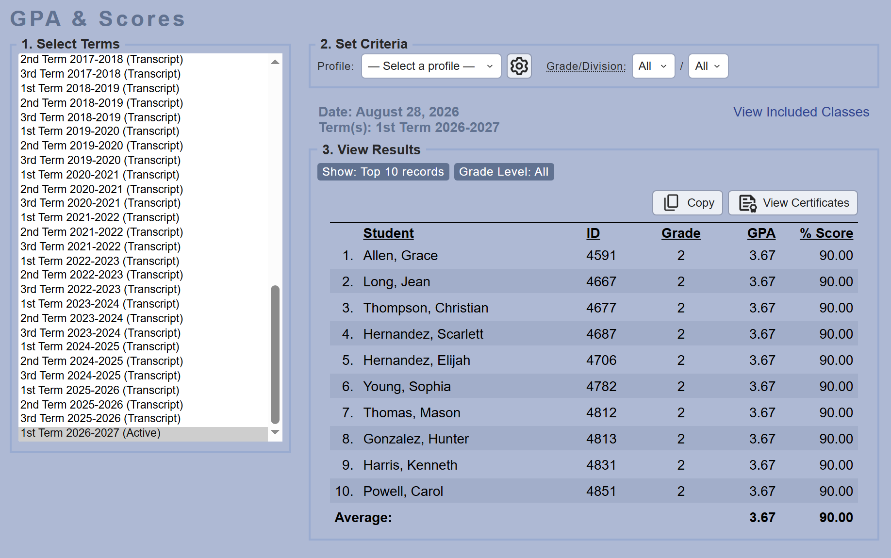
Task: Select 2nd Term 2025-2026 (Transcript)
Action: [143, 405]
